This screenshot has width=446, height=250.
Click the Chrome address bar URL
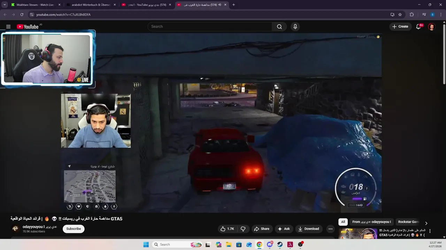[63, 15]
